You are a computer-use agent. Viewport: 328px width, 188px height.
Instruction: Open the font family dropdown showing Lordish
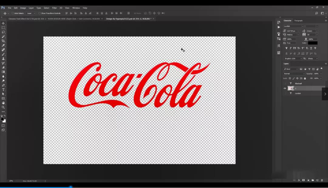click(x=294, y=26)
